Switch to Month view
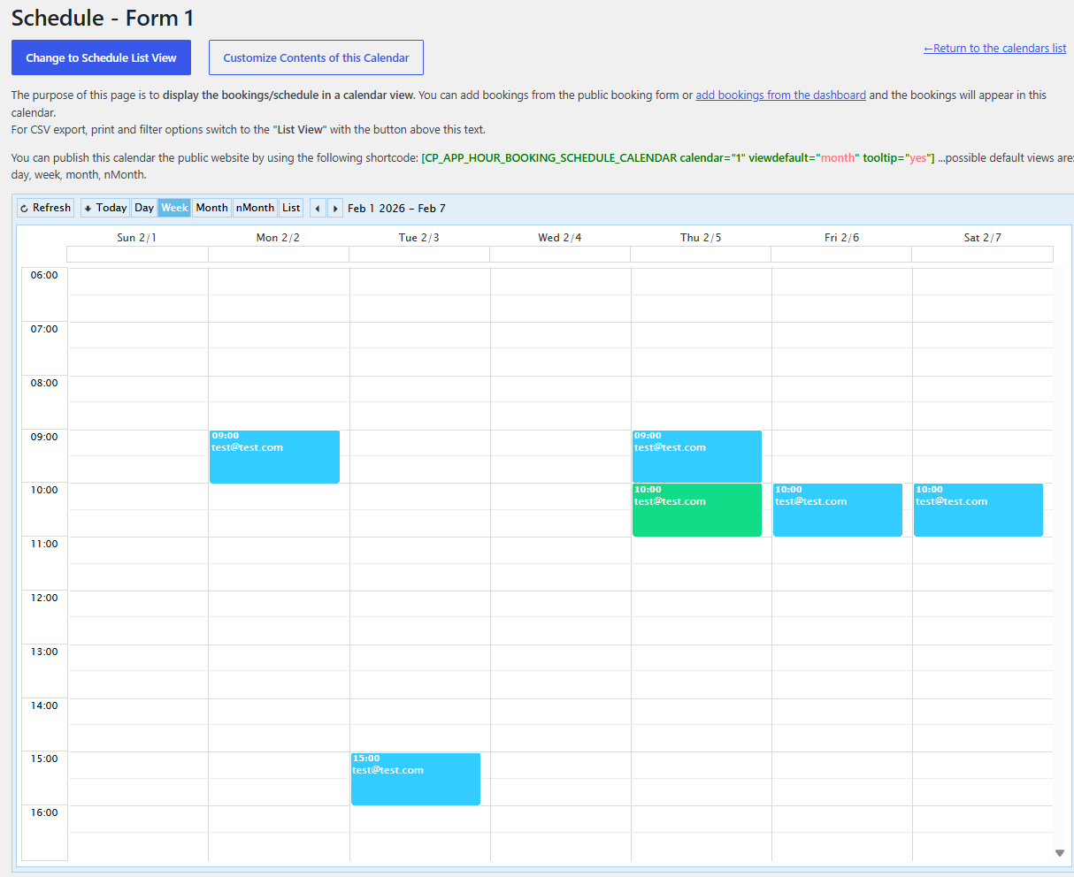The width and height of the screenshot is (1074, 877). (x=211, y=207)
